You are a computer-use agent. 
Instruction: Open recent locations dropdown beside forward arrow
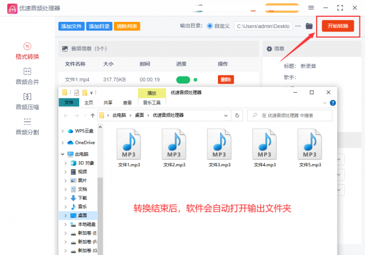(85, 116)
